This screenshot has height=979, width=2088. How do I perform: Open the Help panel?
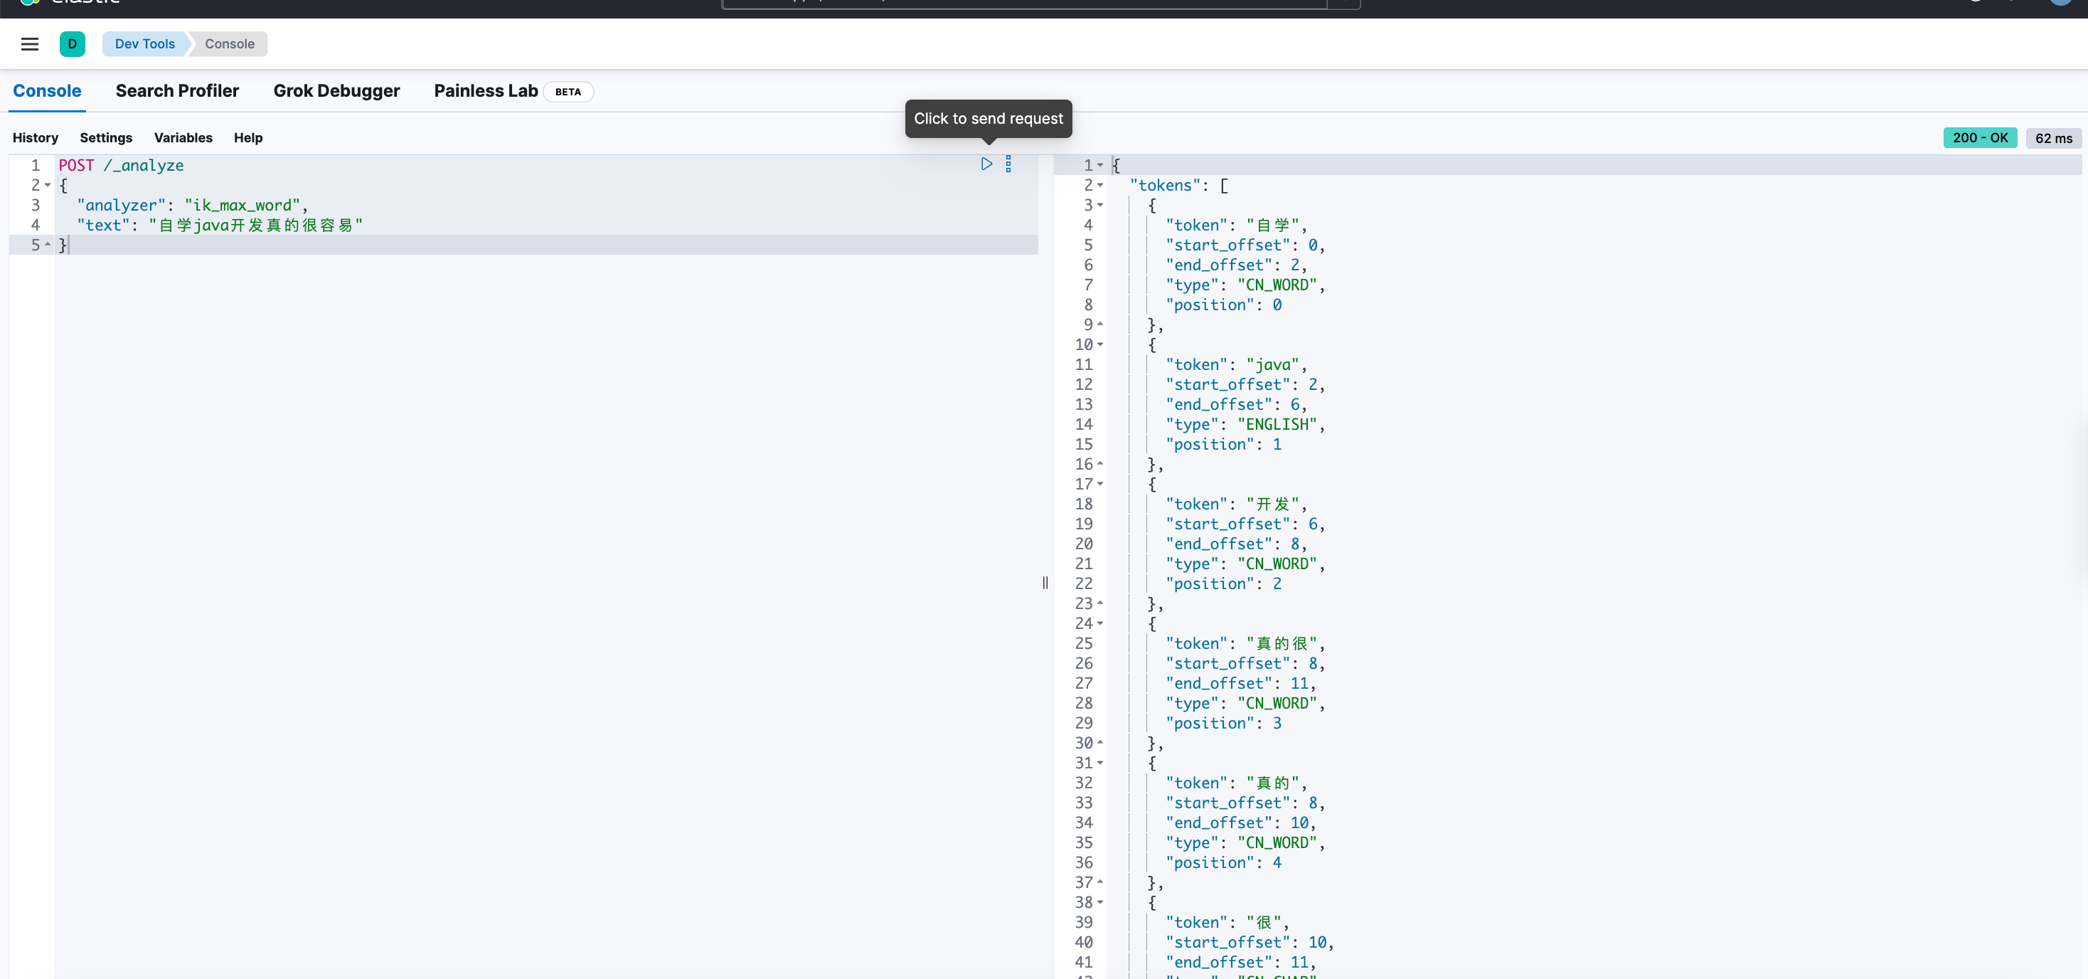[x=248, y=138]
